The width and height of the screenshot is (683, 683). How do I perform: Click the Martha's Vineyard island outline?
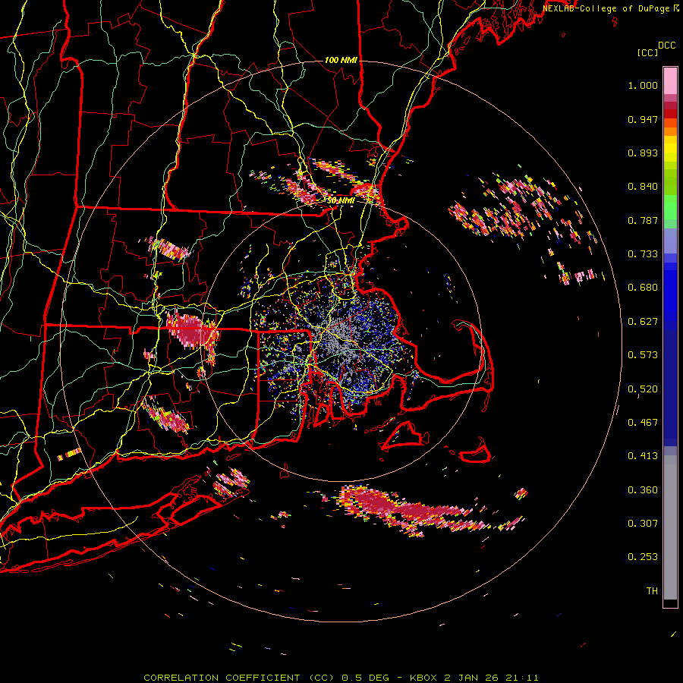pos(404,436)
